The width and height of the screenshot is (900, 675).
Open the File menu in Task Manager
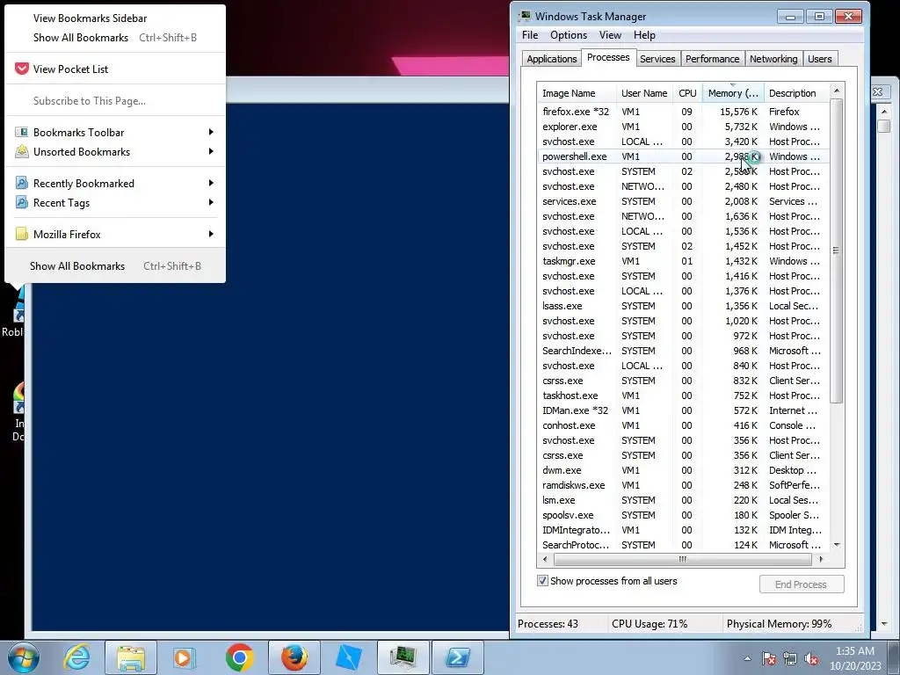pos(530,35)
